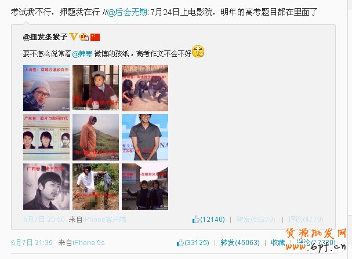Click 收藏 to favorite the post
Screen dimensions: 352x259
click(x=278, y=243)
